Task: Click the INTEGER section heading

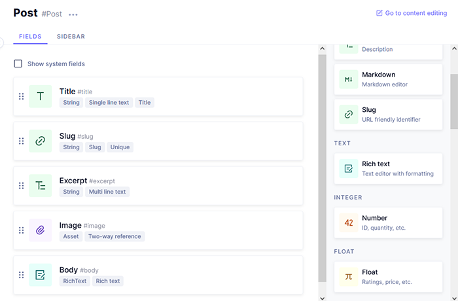Action: (348, 197)
